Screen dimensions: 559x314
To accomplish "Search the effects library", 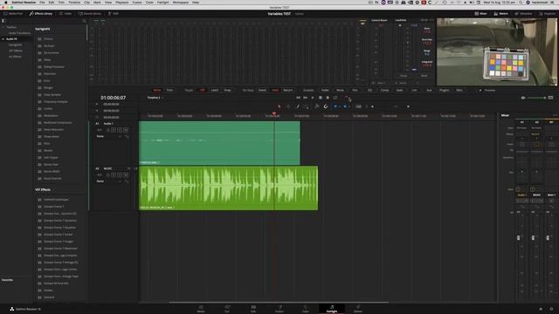I will point(84,21).
